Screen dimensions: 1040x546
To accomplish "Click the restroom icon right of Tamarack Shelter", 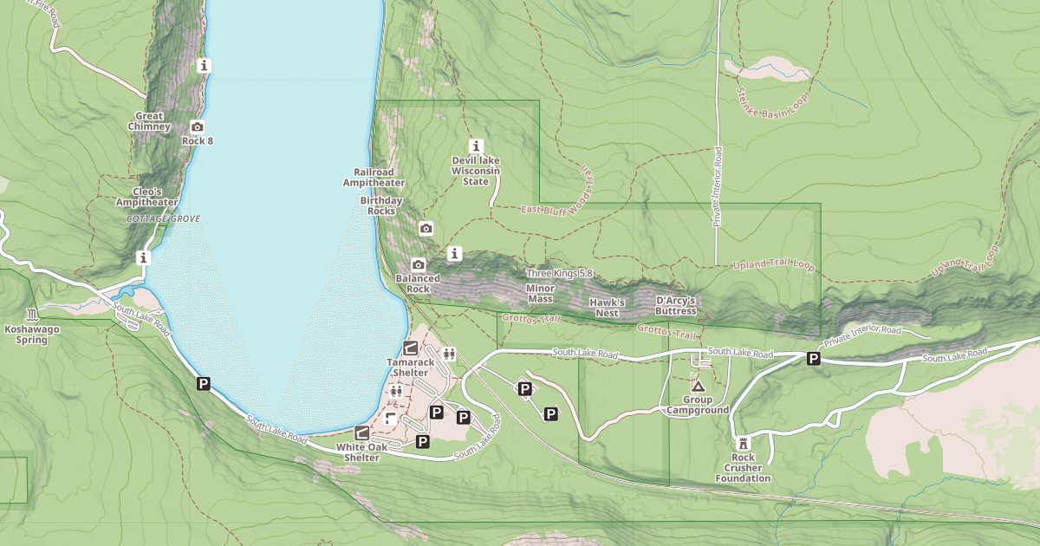I will click(x=449, y=354).
